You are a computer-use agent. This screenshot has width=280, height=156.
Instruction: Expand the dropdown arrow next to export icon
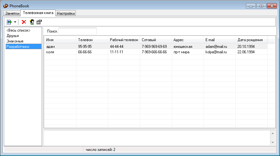[15, 22]
